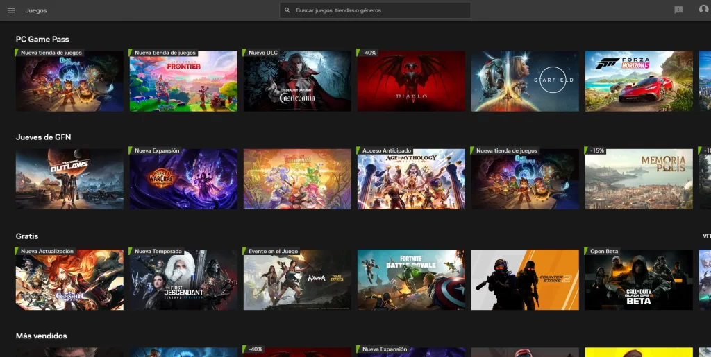Click the -15% badge on Memoria Polis

596,150
